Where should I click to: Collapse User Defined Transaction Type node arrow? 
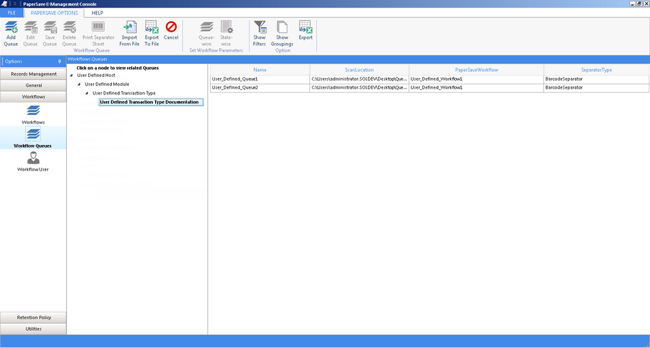pos(87,93)
